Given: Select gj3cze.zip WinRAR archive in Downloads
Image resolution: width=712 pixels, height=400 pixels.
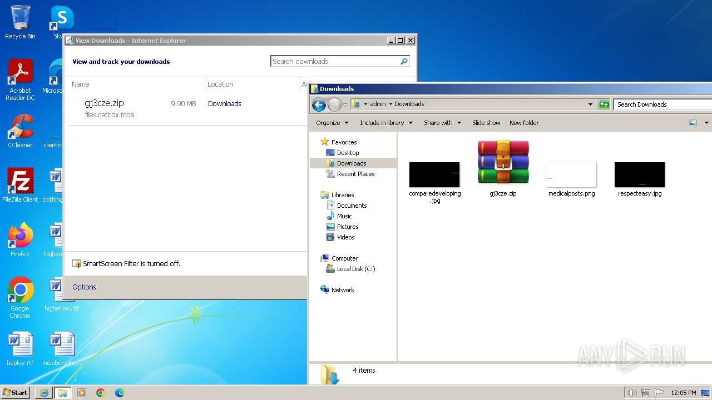Looking at the screenshot, I should pyautogui.click(x=503, y=168).
